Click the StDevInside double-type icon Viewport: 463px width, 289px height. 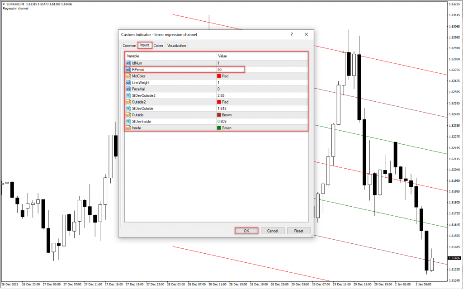[x=128, y=122]
